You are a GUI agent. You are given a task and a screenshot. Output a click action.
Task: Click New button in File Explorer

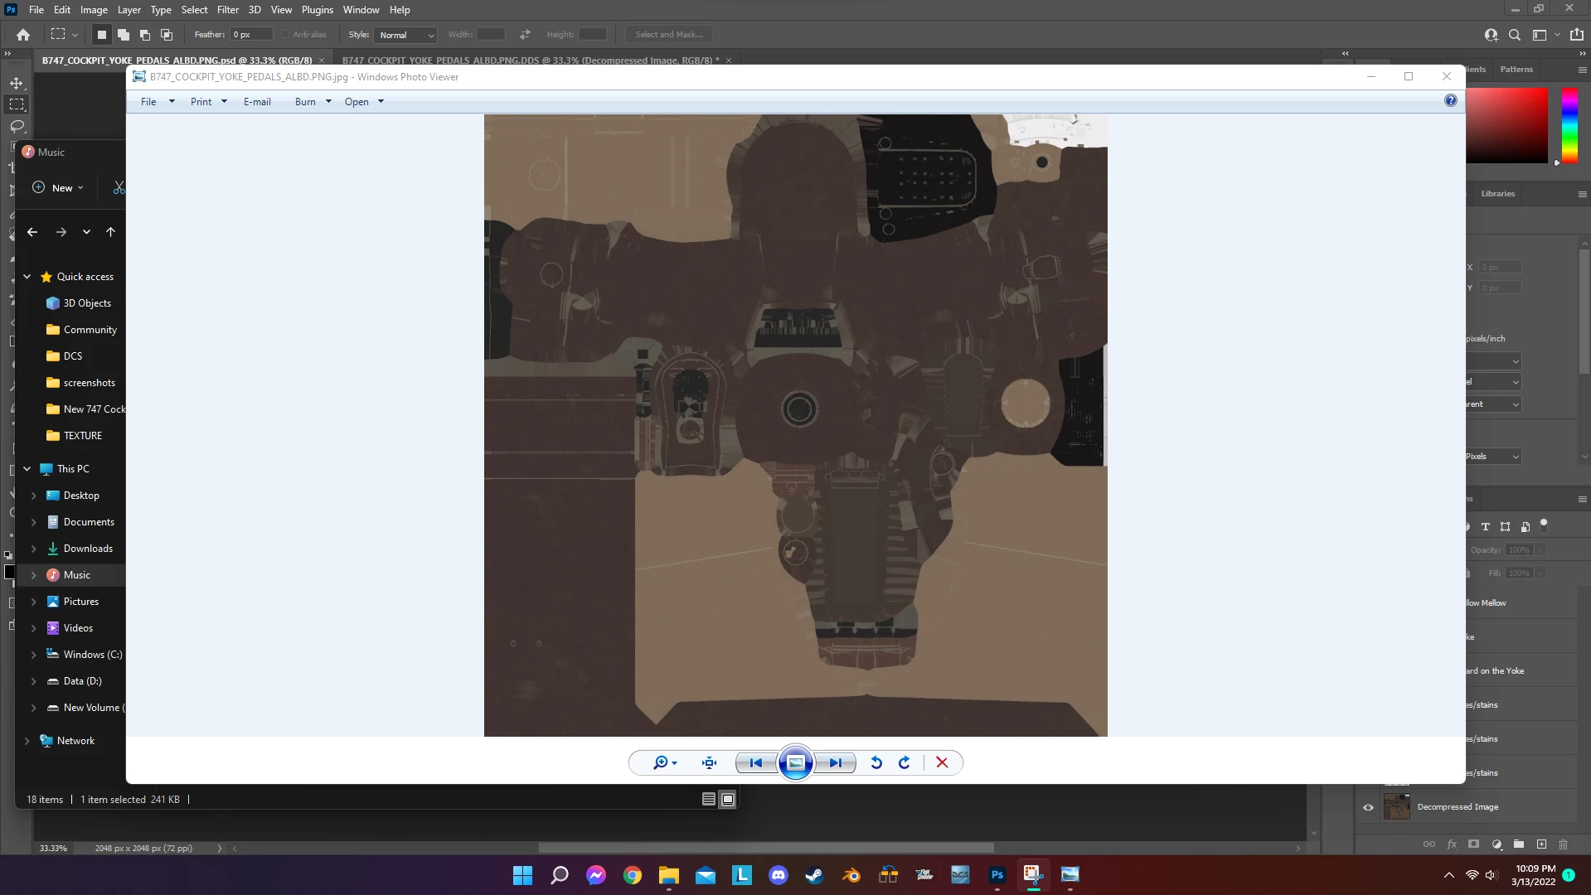(58, 188)
